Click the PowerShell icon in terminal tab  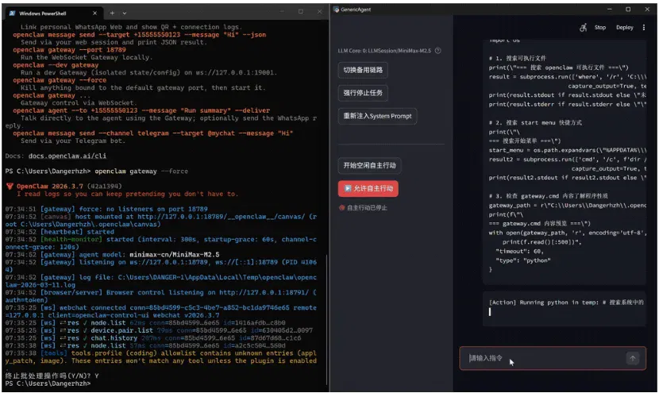(12, 13)
